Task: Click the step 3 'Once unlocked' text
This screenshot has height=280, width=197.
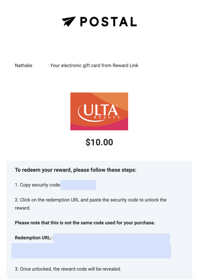Action: click(68, 269)
